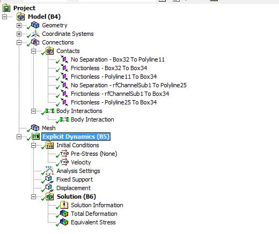
Task: Click the Mesh icon
Action: 35,128
